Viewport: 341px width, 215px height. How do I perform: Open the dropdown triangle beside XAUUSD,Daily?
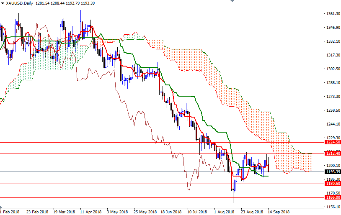pyautogui.click(x=3, y=3)
